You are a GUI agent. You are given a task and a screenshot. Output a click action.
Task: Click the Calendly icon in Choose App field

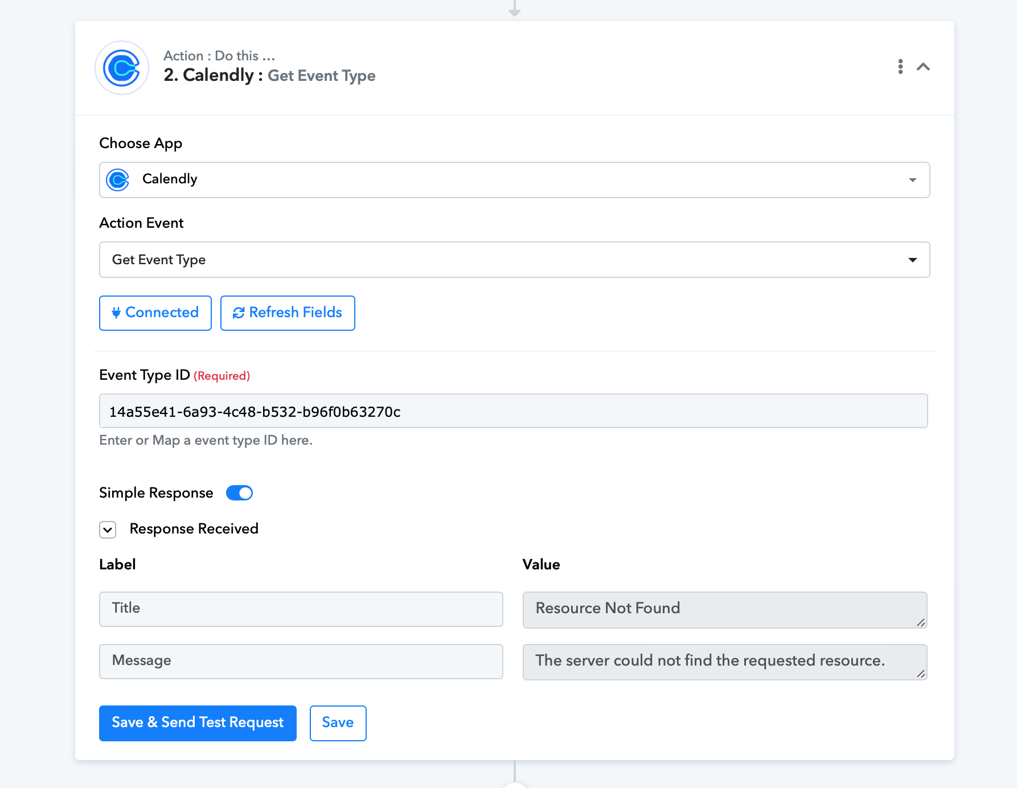point(118,180)
